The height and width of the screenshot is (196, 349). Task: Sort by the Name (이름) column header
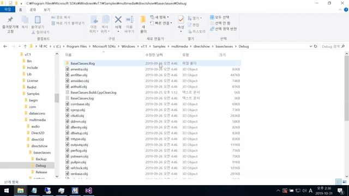coord(68,55)
